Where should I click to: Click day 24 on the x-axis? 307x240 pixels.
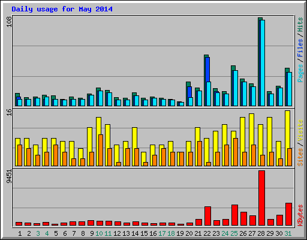[225, 233]
